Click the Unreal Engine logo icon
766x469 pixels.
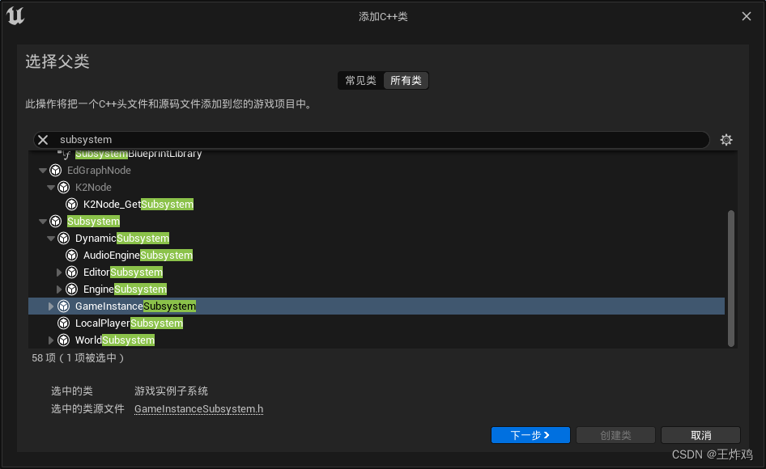click(x=15, y=15)
